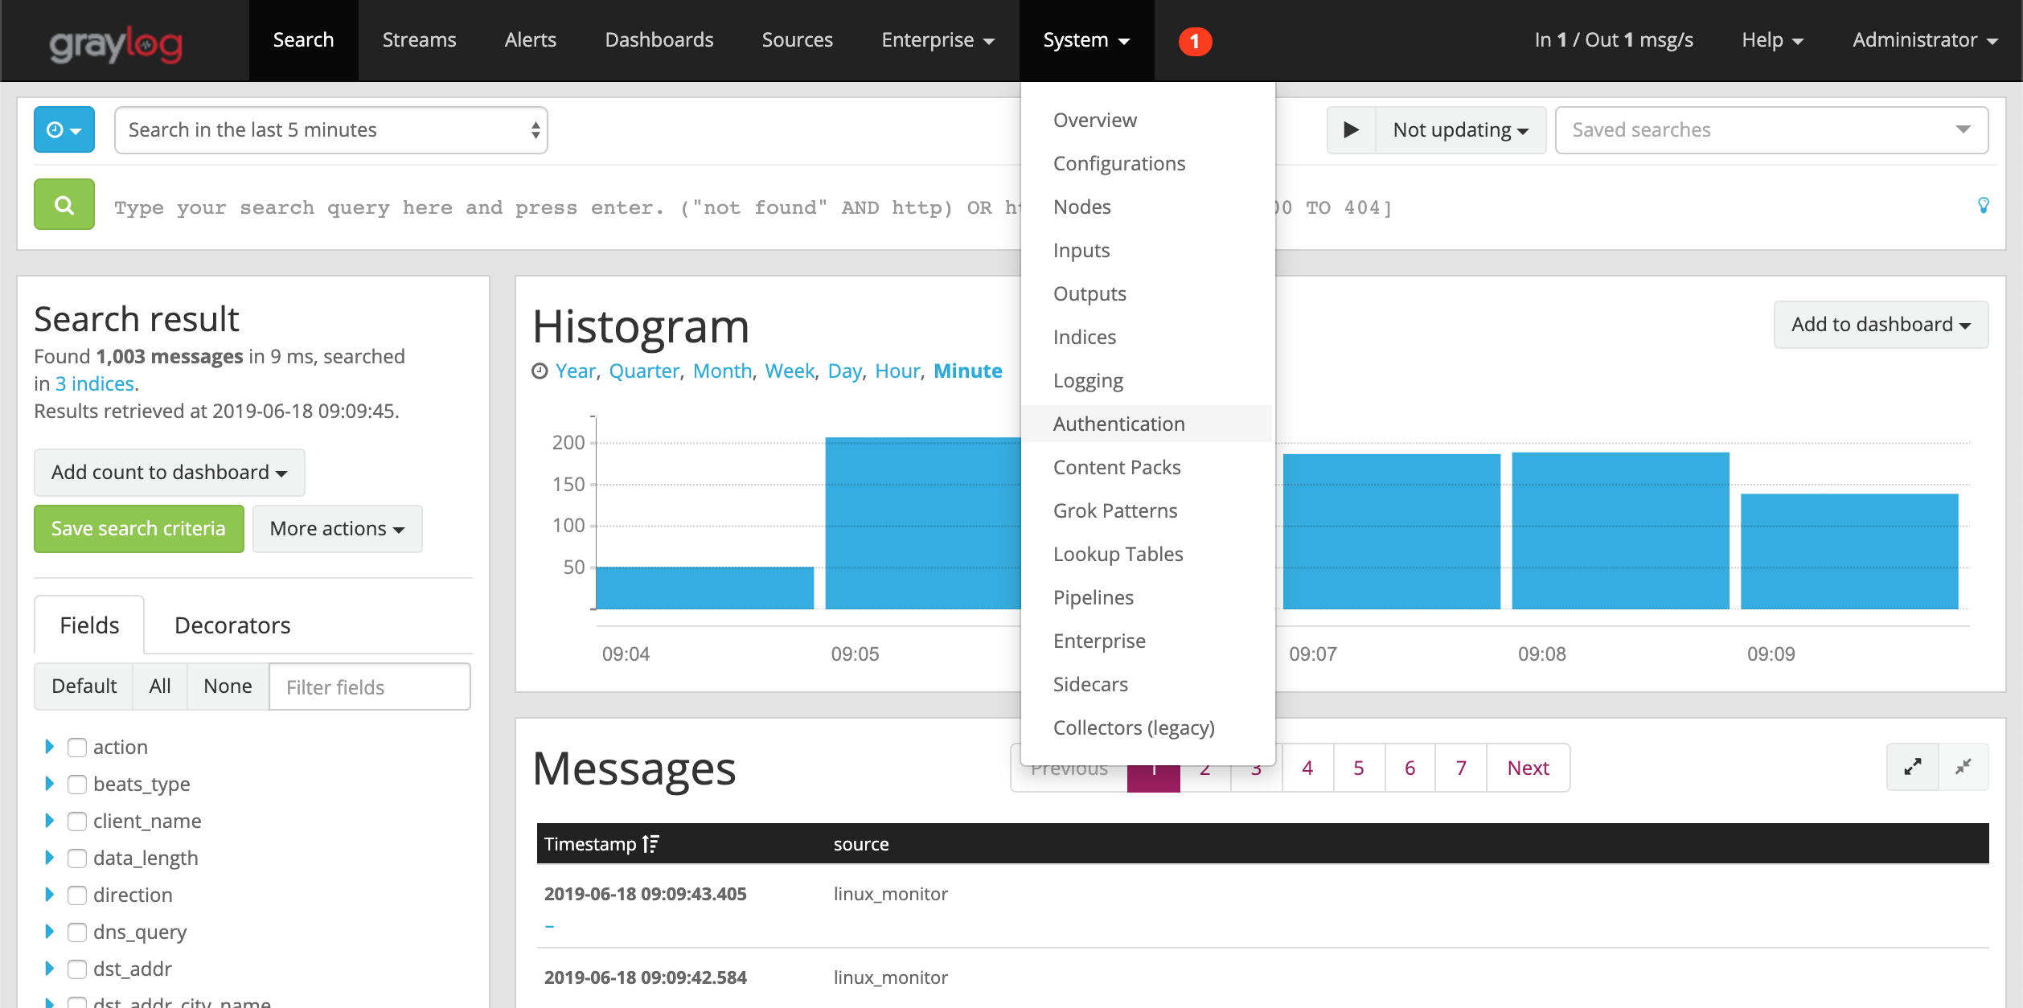Click the Graylog logo
Image resolution: width=2023 pixels, height=1008 pixels.
pos(117,44)
